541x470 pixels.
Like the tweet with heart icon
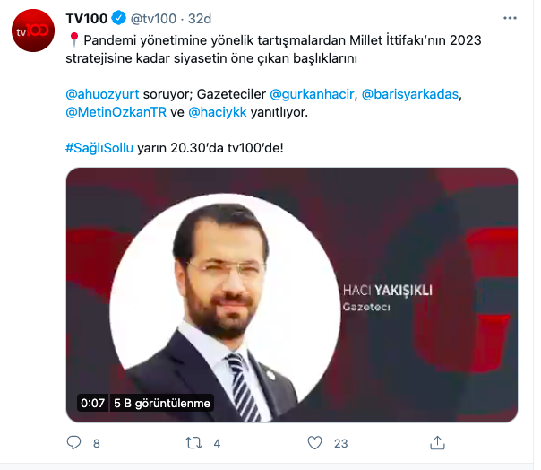click(314, 443)
